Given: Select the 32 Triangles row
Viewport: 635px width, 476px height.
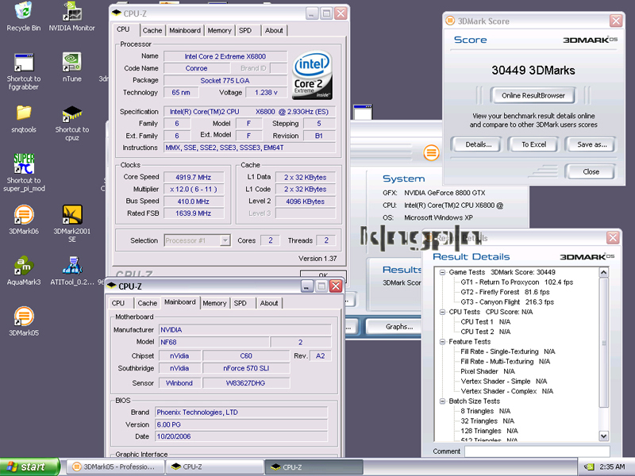Looking at the screenshot, I should pyautogui.click(x=487, y=421).
